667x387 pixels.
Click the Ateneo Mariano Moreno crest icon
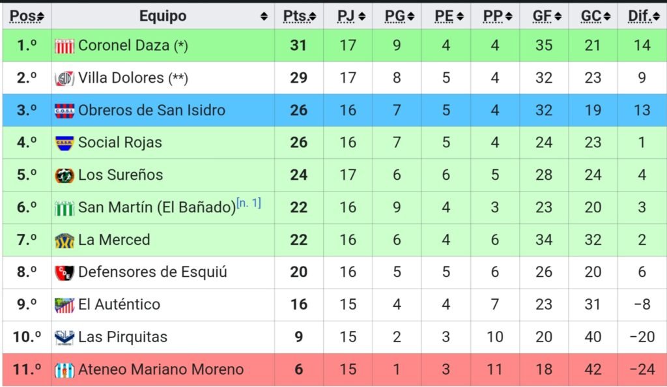[64, 370]
